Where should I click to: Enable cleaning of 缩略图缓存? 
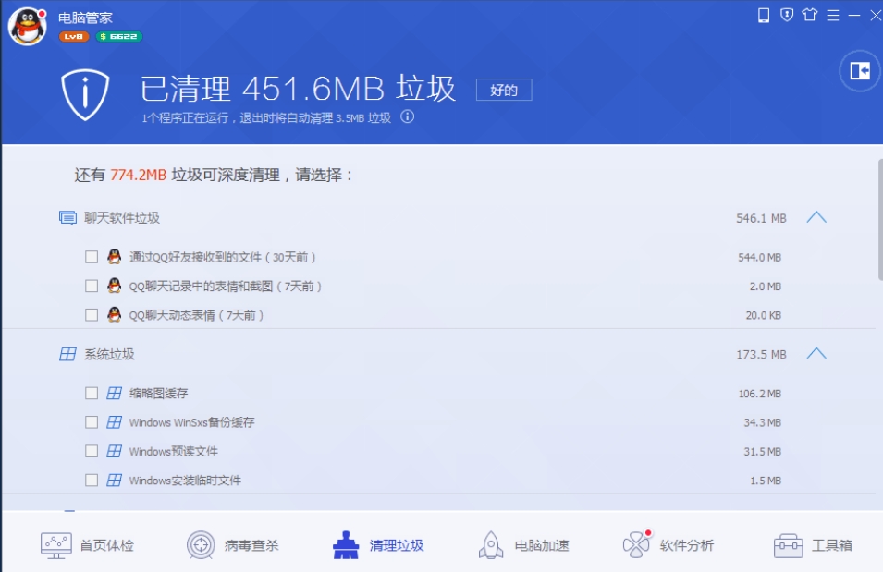click(x=91, y=392)
